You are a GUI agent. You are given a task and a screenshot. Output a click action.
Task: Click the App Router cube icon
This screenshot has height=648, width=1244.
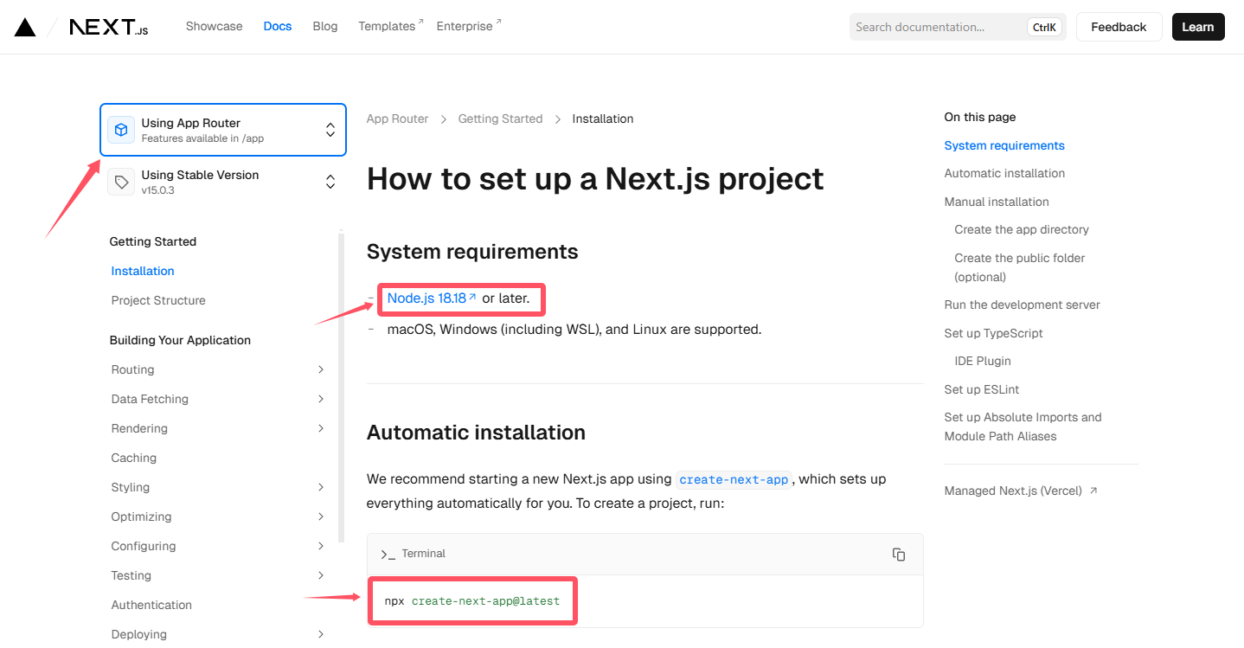(x=121, y=130)
